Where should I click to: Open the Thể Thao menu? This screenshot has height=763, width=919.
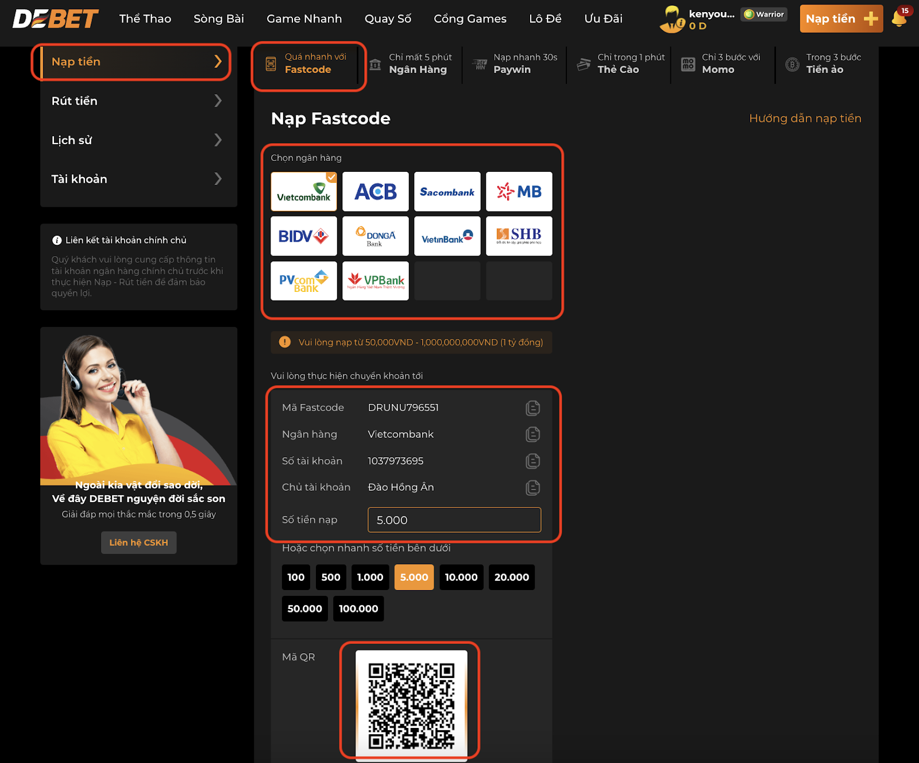pyautogui.click(x=145, y=18)
